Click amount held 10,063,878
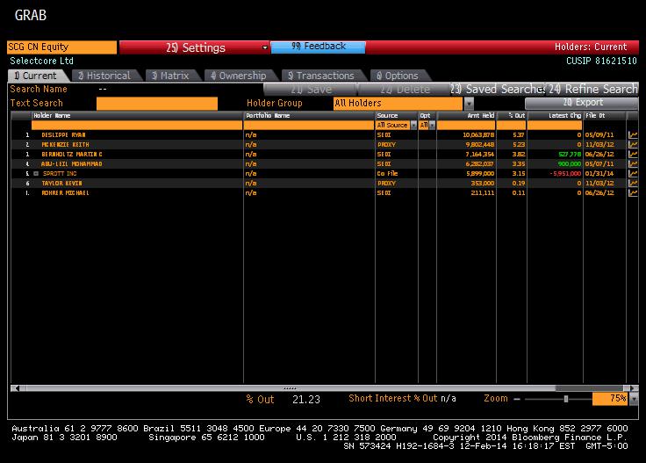This screenshot has width=646, height=463. (x=478, y=134)
